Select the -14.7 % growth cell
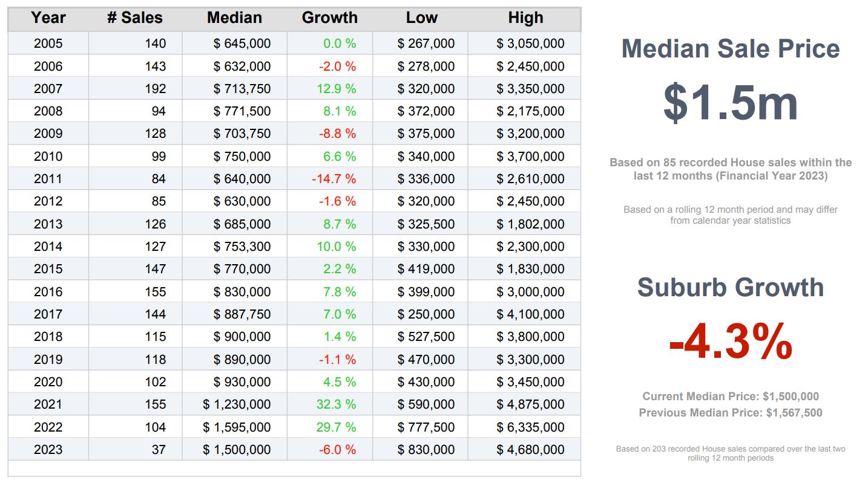Image resolution: width=868 pixels, height=486 pixels. point(334,179)
